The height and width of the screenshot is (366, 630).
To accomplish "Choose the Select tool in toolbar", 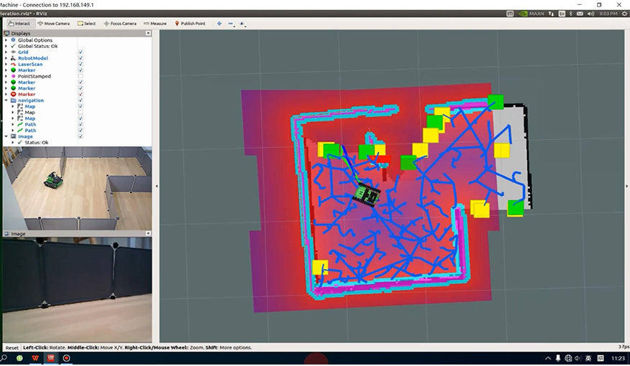I will [87, 23].
